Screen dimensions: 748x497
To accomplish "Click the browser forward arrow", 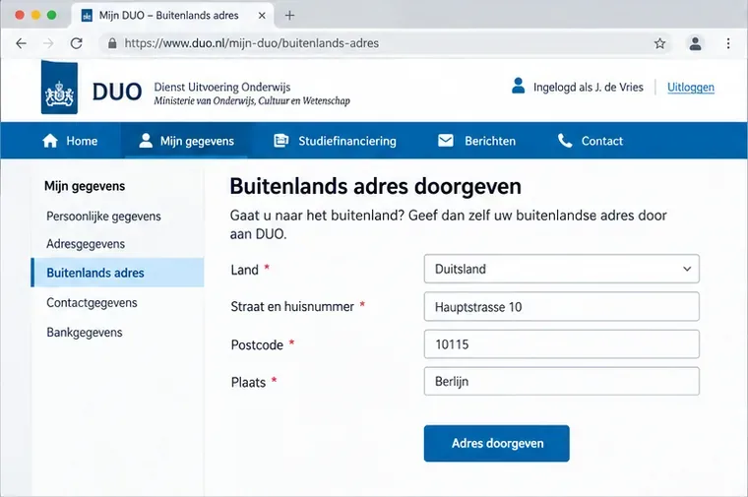I will click(x=48, y=43).
